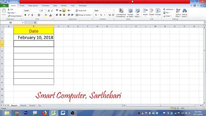Click the Copy icon
The height and width of the screenshot is (116, 206).
9,13
